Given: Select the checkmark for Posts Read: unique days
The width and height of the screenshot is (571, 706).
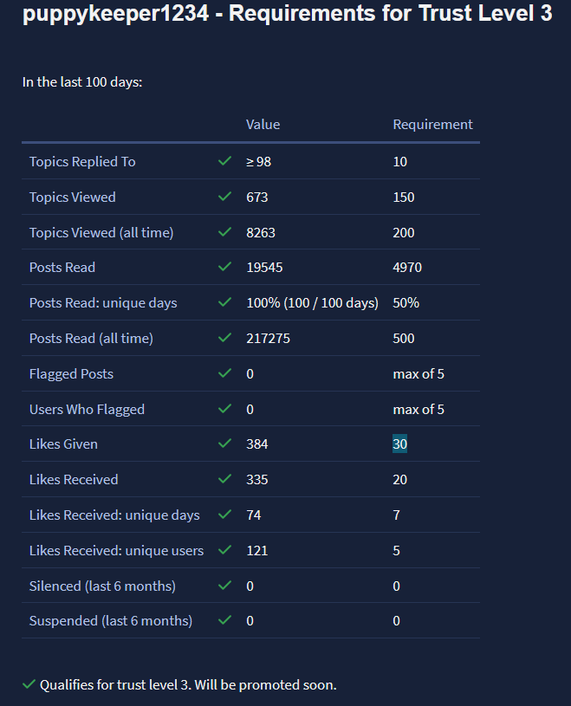Looking at the screenshot, I should [225, 302].
